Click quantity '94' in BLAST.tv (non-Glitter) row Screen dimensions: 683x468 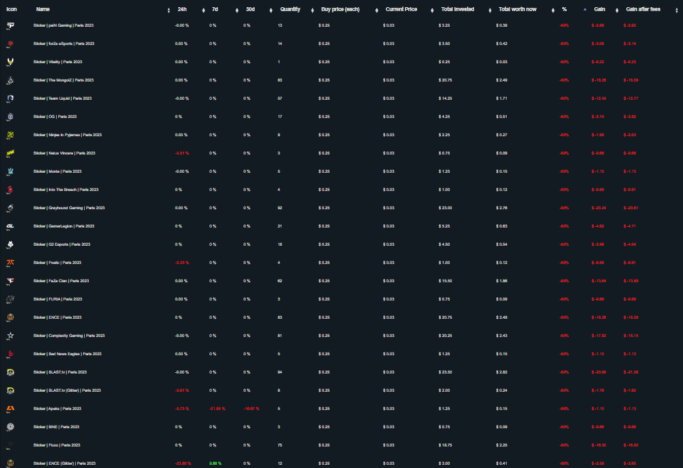[279, 373]
